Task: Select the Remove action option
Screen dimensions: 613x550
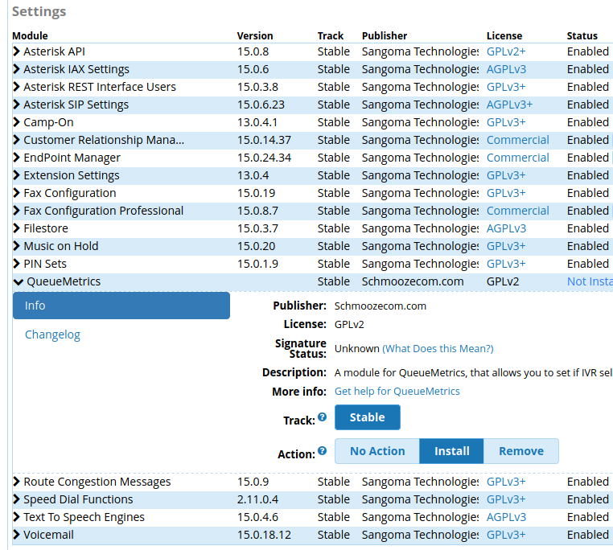Action: 520,451
